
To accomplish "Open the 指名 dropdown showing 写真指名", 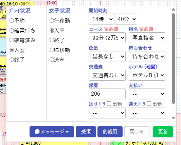I will tap(147, 38).
